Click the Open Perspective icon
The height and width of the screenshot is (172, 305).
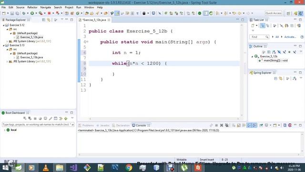pos(288,13)
